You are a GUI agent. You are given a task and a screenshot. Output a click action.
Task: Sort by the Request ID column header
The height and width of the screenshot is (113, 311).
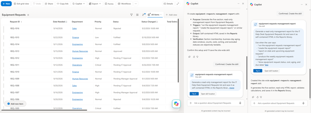pyautogui.click(x=16, y=22)
